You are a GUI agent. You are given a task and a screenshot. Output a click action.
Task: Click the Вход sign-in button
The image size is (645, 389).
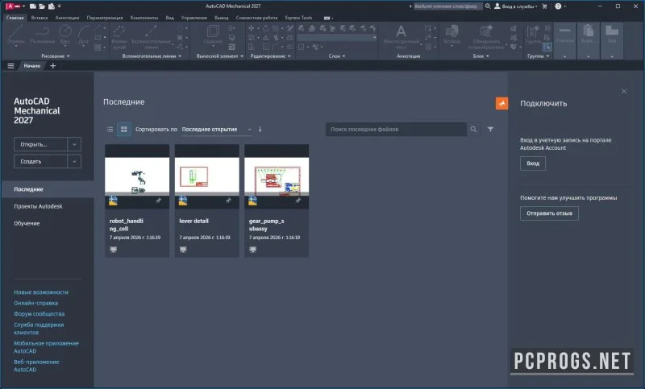[533, 163]
